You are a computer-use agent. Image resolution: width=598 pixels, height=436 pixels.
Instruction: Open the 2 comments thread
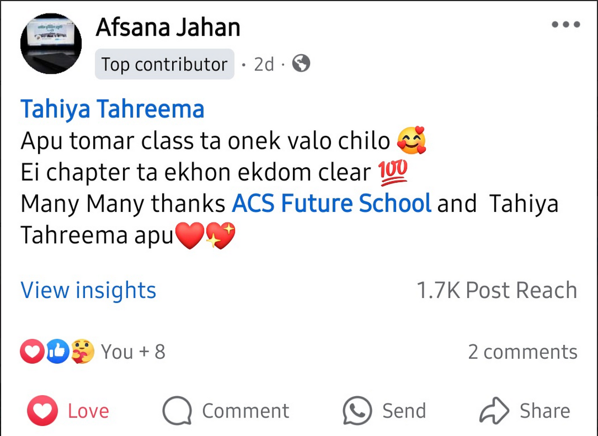pos(523,352)
